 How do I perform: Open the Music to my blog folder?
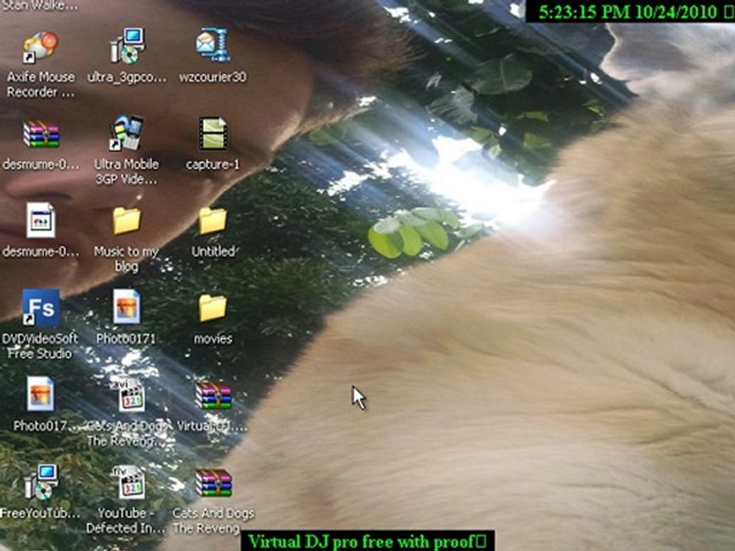126,220
